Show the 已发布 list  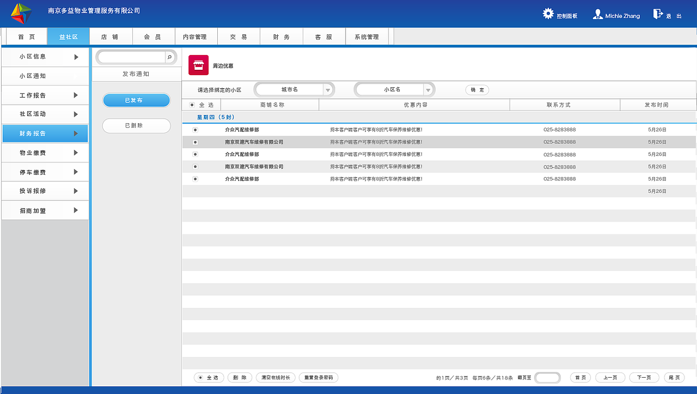(x=136, y=100)
